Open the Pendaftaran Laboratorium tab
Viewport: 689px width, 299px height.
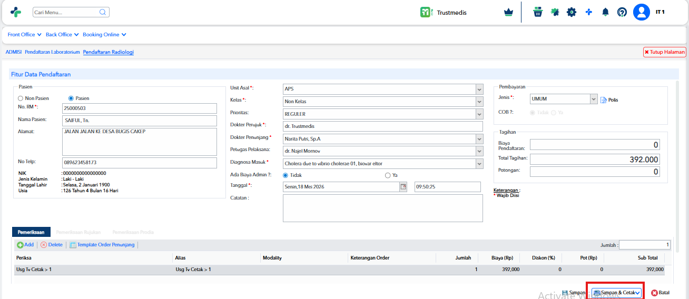click(x=52, y=52)
